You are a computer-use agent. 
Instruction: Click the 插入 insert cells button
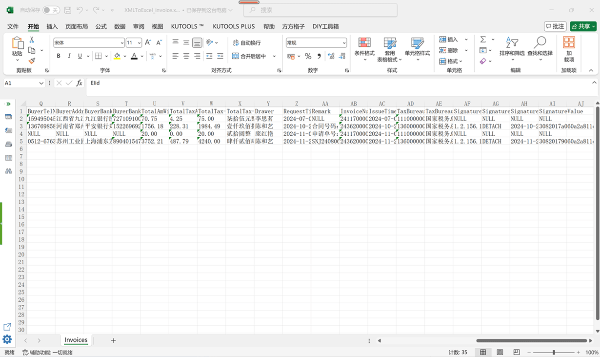coord(449,40)
